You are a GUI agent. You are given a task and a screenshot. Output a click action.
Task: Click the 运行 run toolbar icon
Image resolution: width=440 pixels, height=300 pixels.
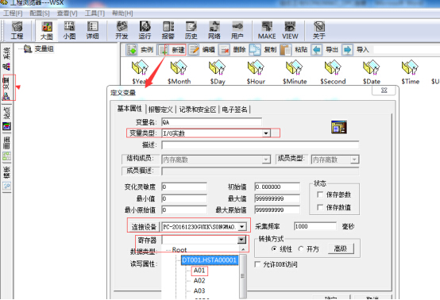point(145,30)
